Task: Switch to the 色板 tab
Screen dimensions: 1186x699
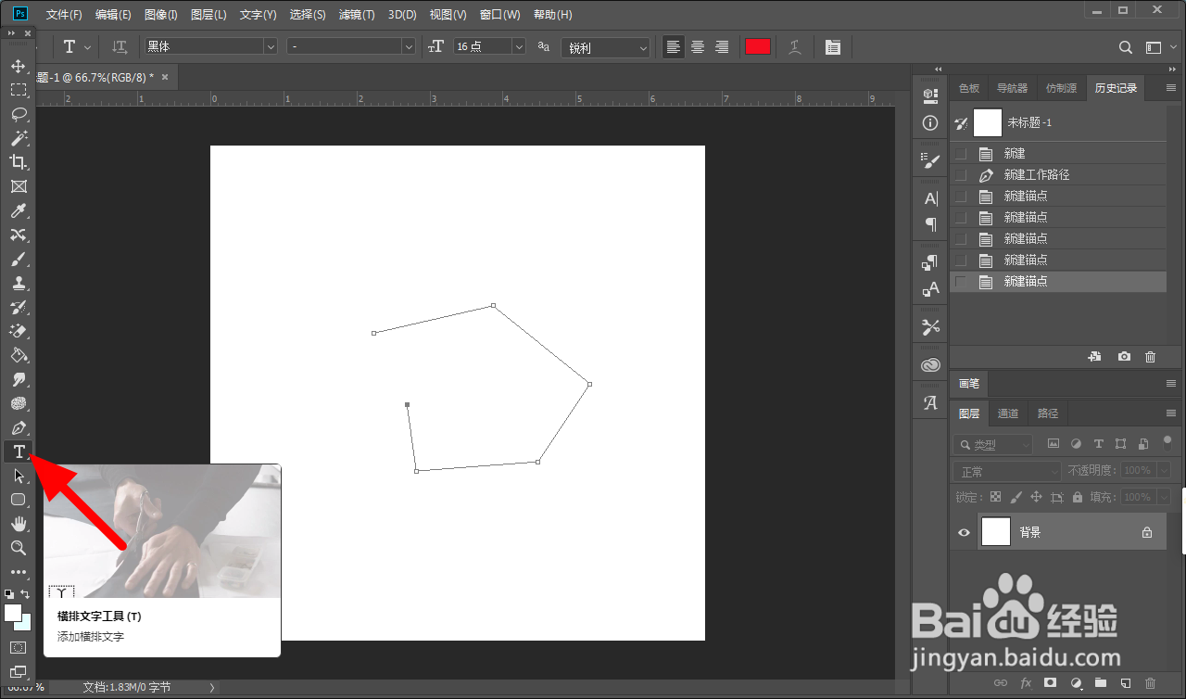Action: [969, 88]
